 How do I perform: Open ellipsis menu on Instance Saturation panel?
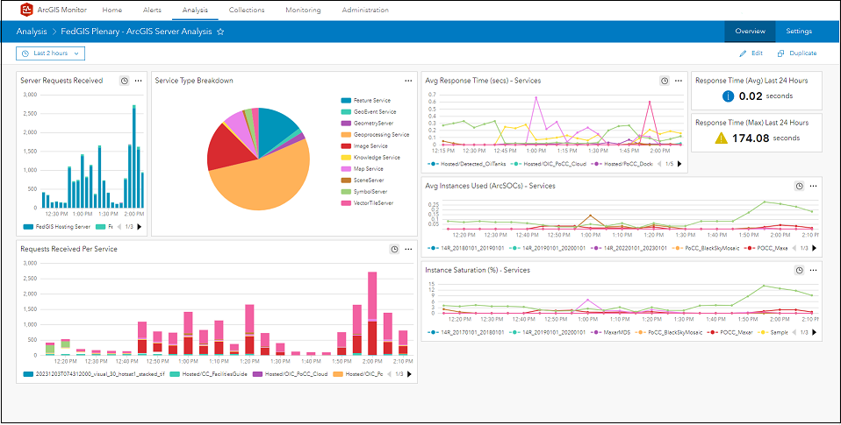pos(813,270)
